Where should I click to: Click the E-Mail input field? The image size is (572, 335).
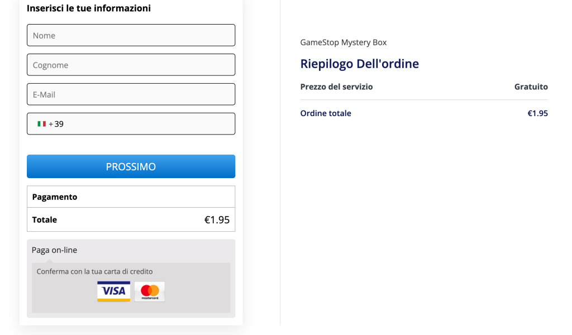pos(131,94)
